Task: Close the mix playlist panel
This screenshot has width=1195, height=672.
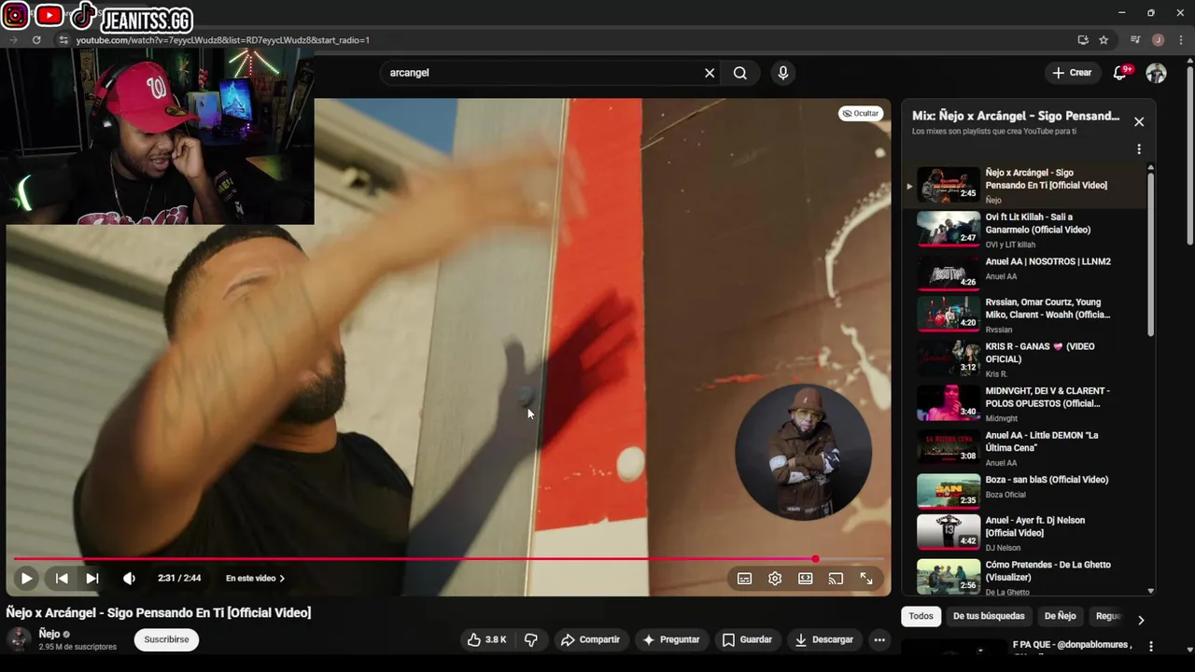Action: [x=1139, y=121]
